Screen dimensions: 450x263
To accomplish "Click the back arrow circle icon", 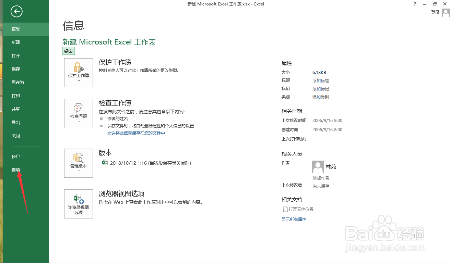I will [x=16, y=12].
